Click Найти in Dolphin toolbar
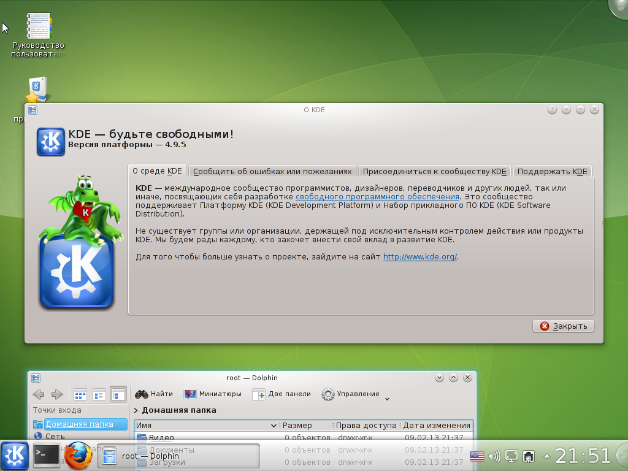Viewport: 628px width, 471px height. 154,394
